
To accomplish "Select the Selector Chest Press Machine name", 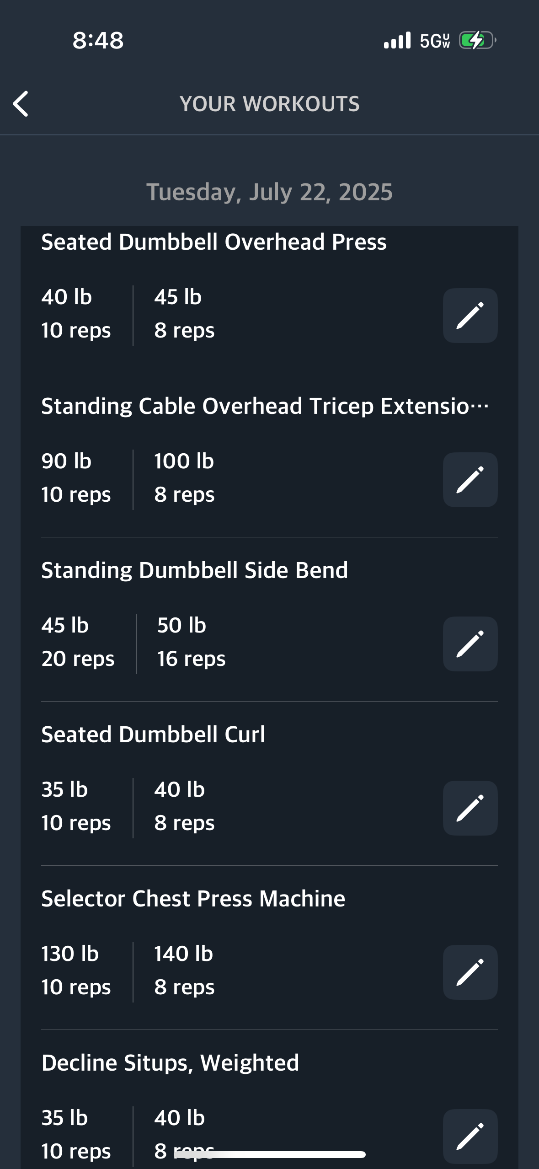I will [193, 899].
